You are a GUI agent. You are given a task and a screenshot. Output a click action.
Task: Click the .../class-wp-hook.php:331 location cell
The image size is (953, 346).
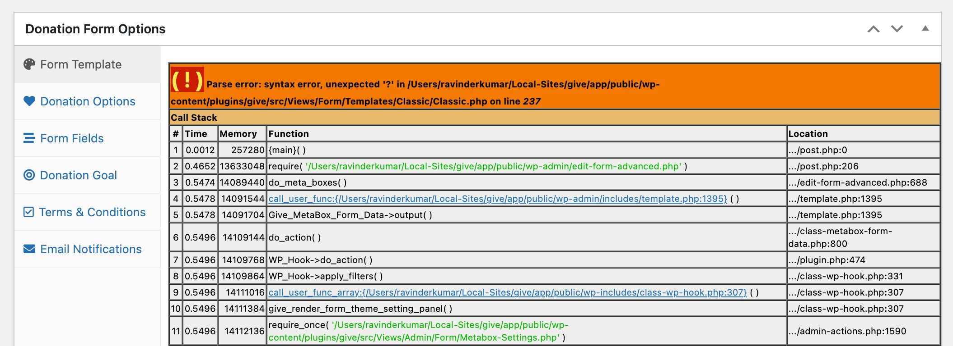point(864,276)
